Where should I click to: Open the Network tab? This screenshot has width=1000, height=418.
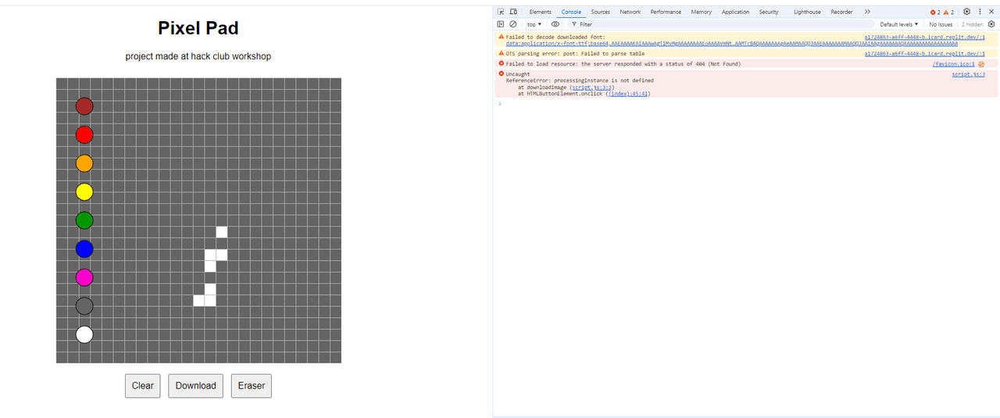[630, 12]
